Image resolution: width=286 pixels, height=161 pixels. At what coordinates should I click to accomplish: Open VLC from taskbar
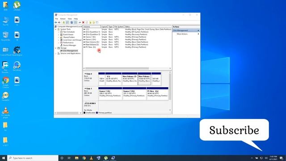[91, 158]
